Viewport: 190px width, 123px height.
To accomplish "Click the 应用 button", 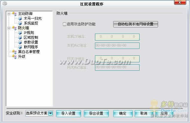I will pos(164,113).
